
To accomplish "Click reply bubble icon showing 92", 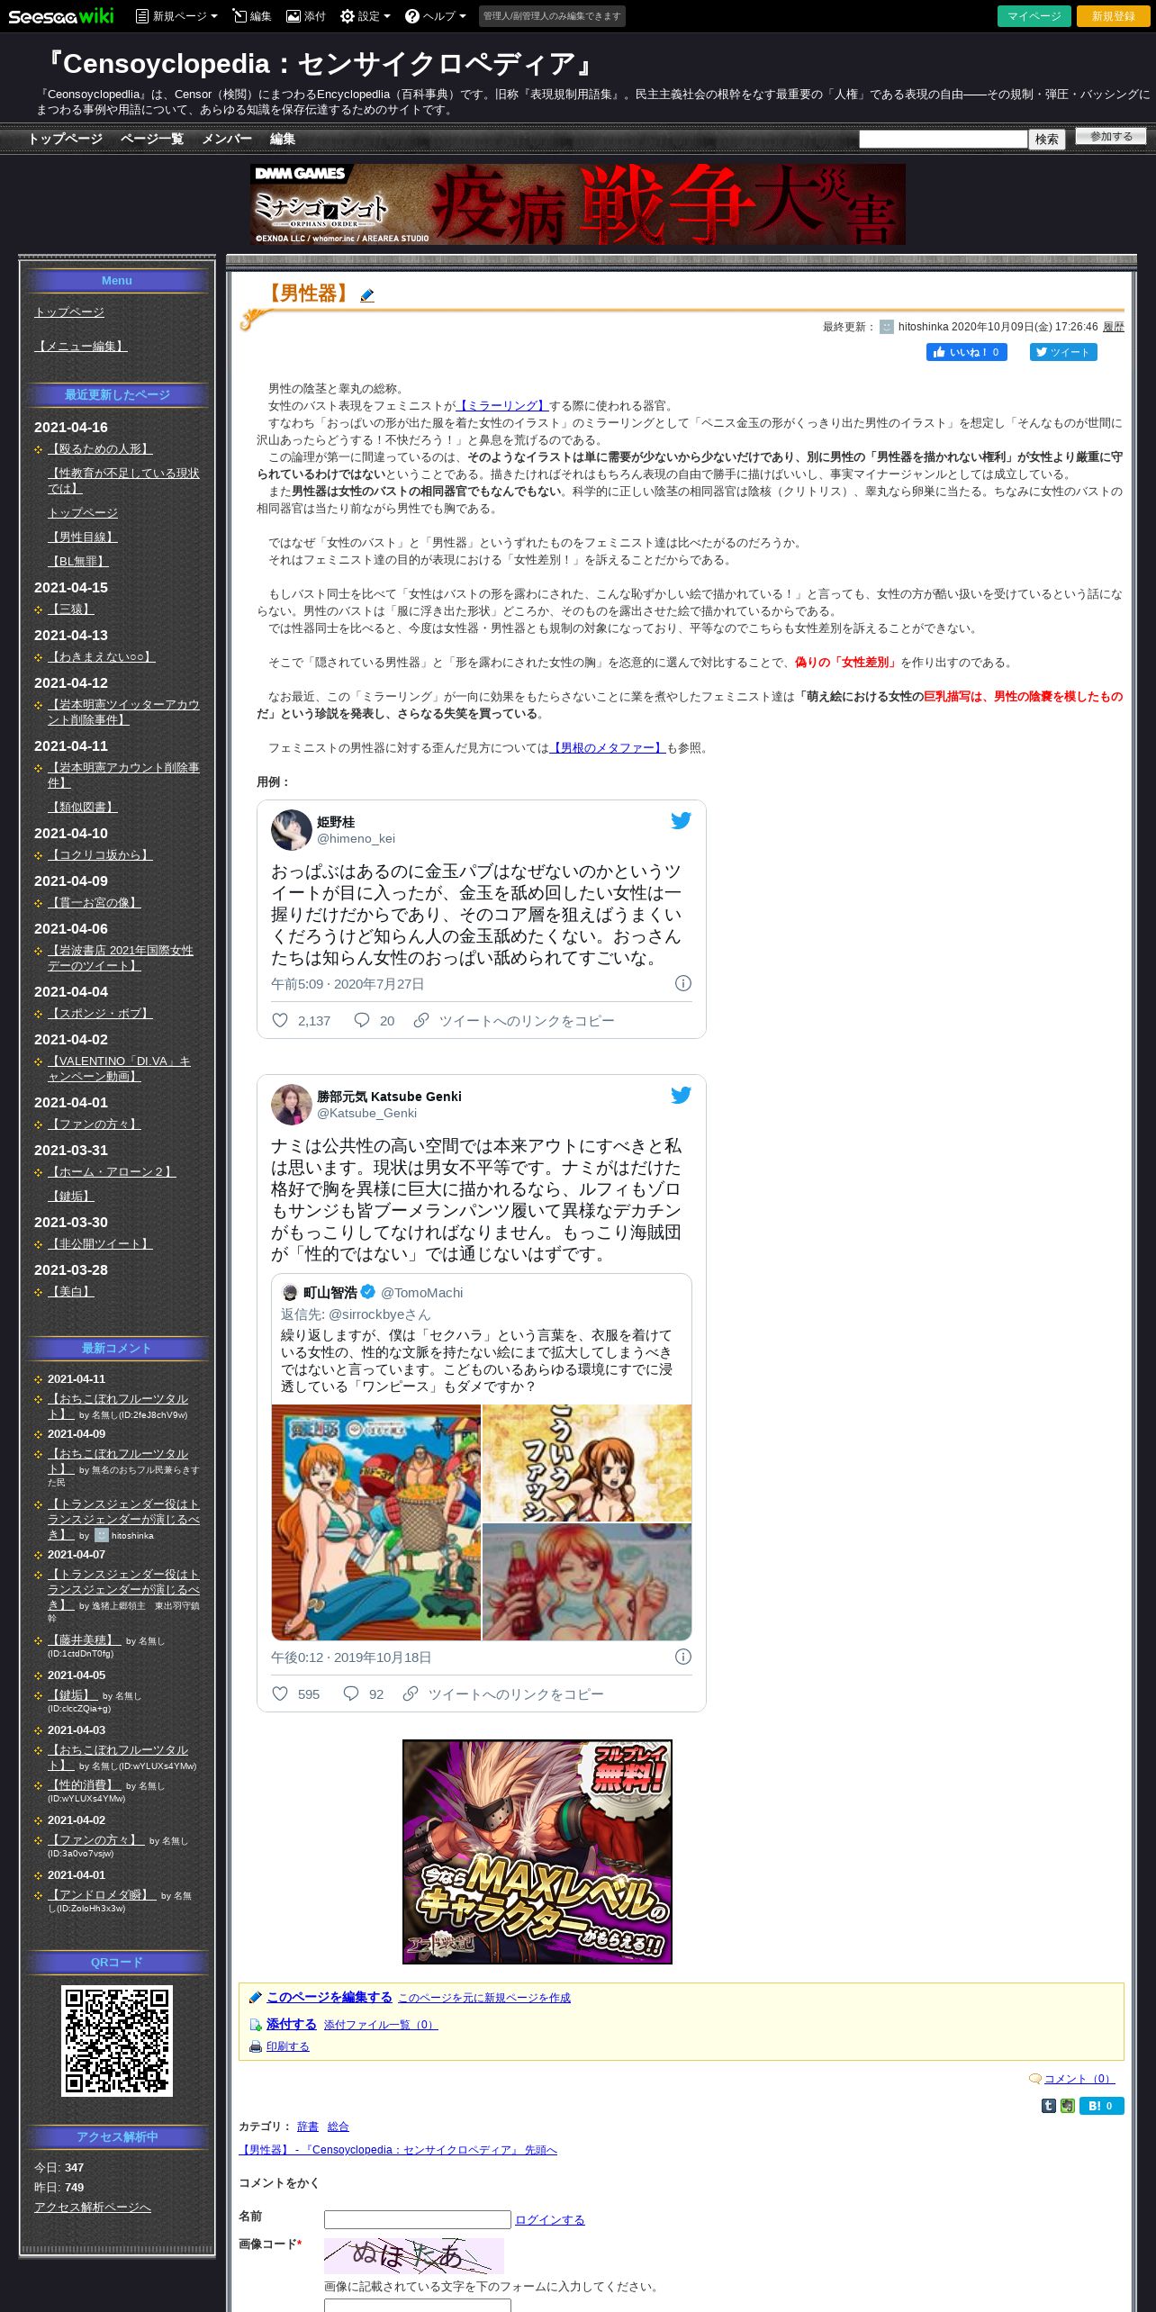I will (x=351, y=1693).
